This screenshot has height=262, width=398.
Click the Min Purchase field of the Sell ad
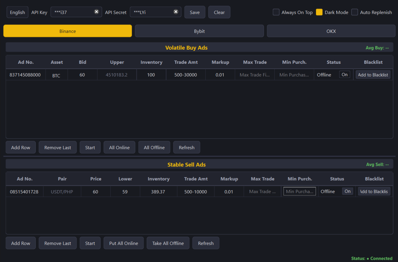click(299, 191)
